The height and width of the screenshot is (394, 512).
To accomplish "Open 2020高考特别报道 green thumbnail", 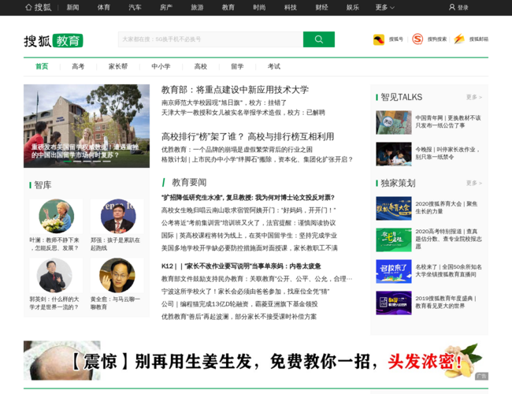I will point(394,240).
